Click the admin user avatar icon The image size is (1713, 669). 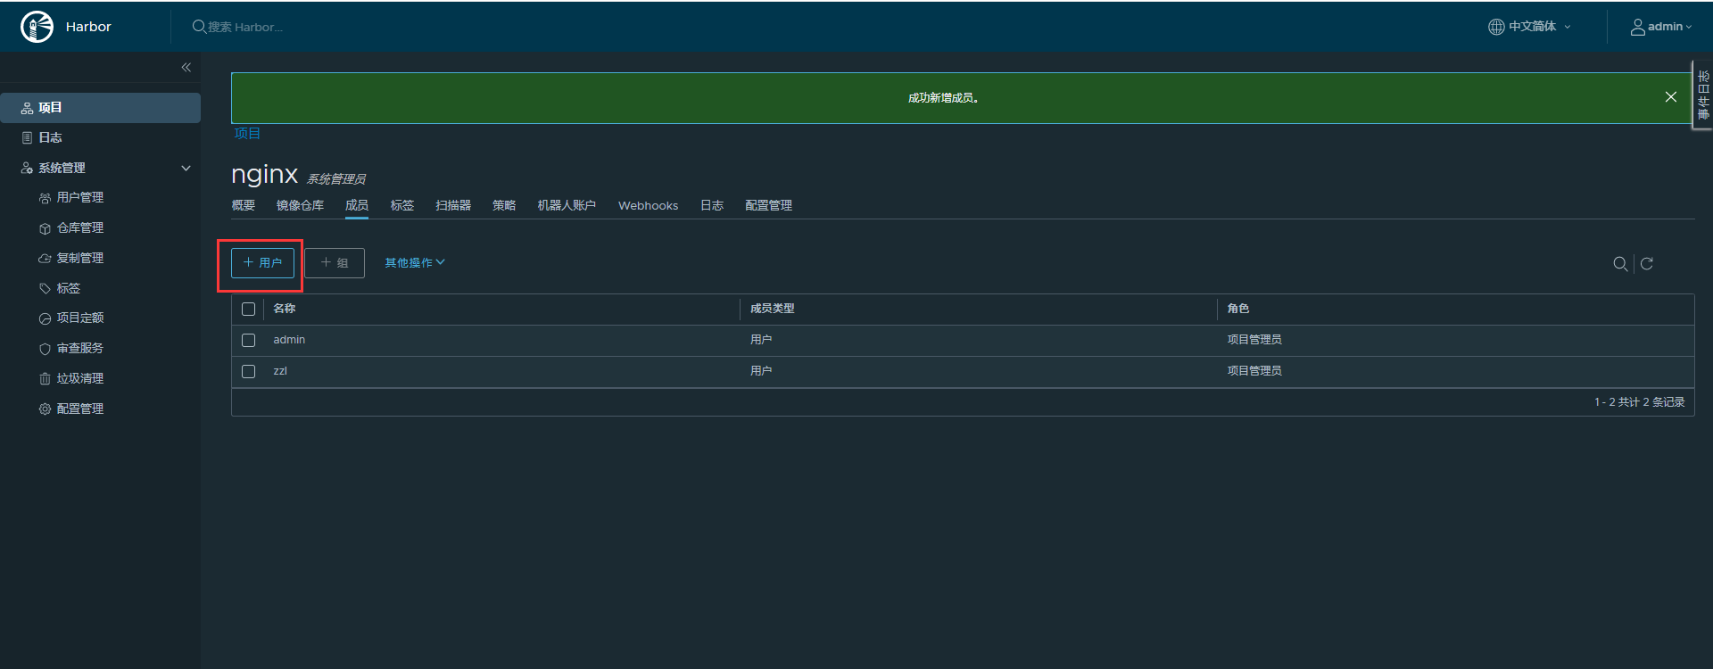[1638, 27]
